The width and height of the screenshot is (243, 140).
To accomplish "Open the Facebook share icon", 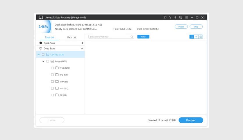I will [x=175, y=17].
